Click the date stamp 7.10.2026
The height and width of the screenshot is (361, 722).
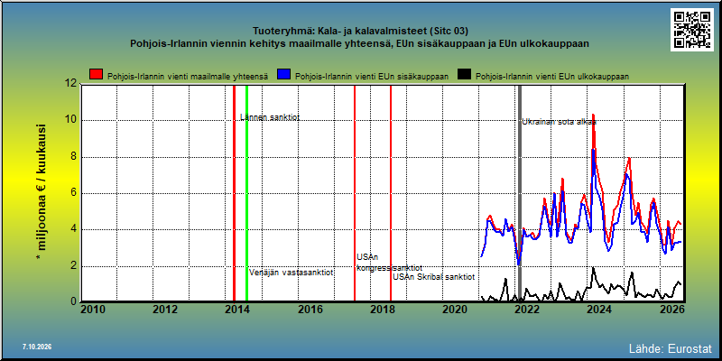(x=37, y=346)
